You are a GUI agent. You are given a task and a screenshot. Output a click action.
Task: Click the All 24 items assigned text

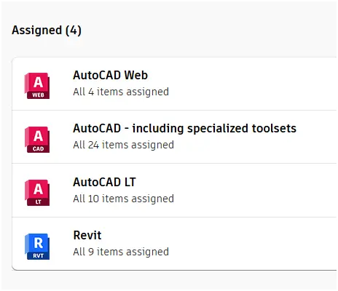coord(123,145)
